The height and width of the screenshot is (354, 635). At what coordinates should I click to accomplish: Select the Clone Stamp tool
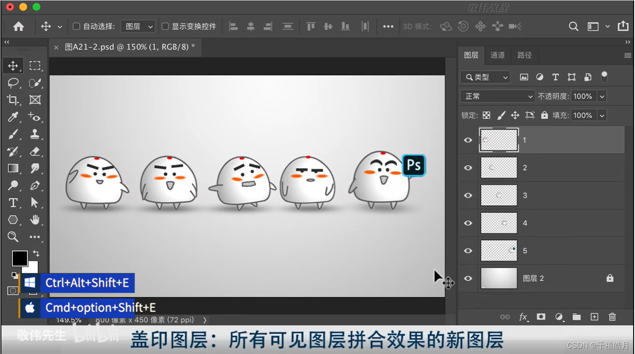click(35, 135)
